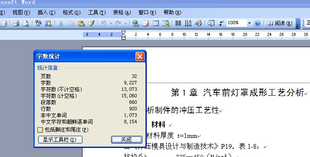Open the 插入(I) menu
Screen dimensions: 310x157
pyautogui.click(x=46, y=13)
